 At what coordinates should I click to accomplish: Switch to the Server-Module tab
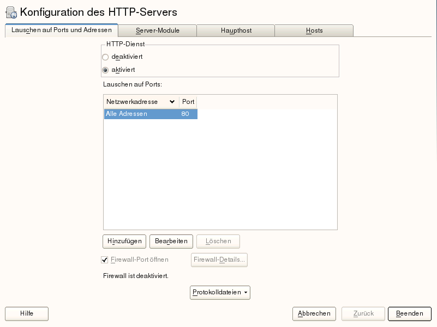158,31
